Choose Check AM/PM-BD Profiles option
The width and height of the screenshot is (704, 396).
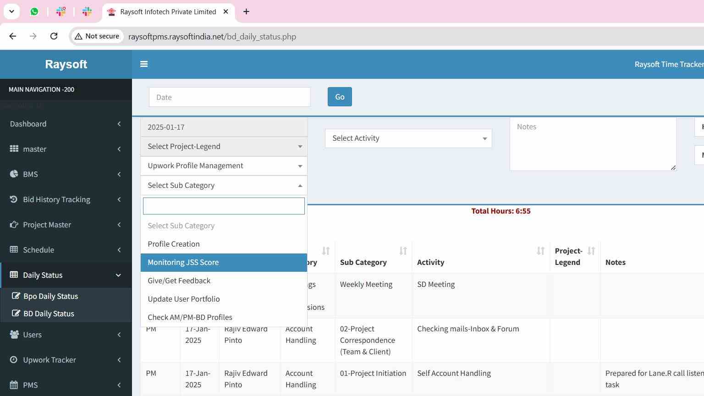pyautogui.click(x=224, y=317)
